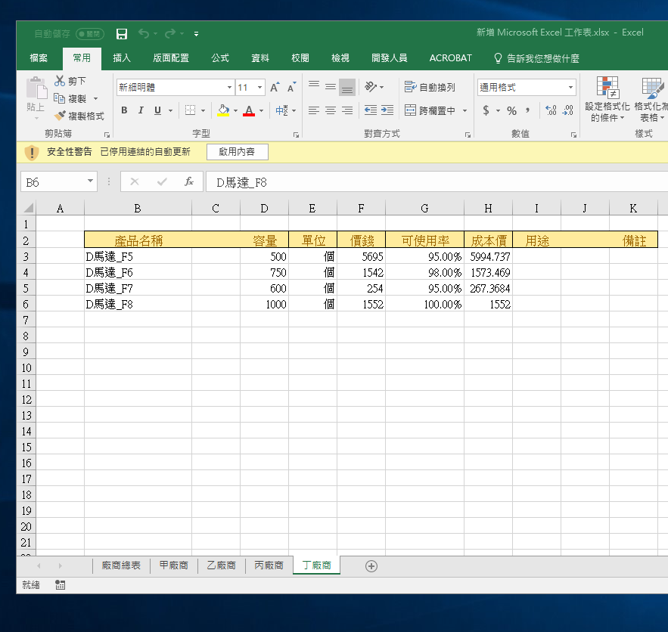Toggle bottom align icon
This screenshot has height=632, width=668.
(347, 88)
